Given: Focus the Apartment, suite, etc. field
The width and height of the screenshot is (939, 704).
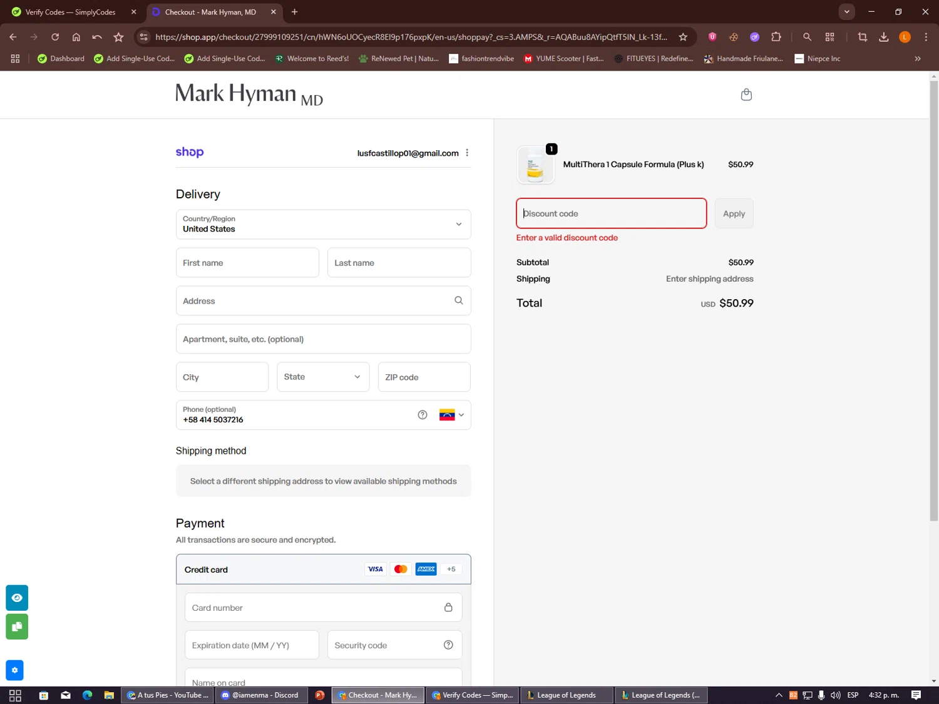Looking at the screenshot, I should pos(324,339).
